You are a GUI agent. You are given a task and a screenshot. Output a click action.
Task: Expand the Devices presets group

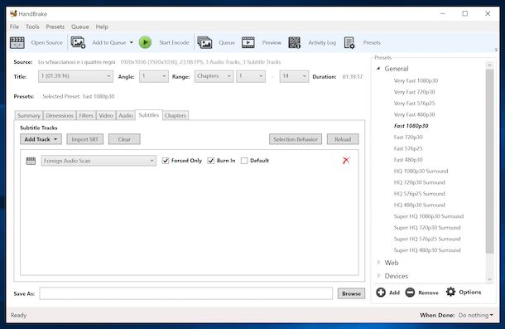[379, 275]
